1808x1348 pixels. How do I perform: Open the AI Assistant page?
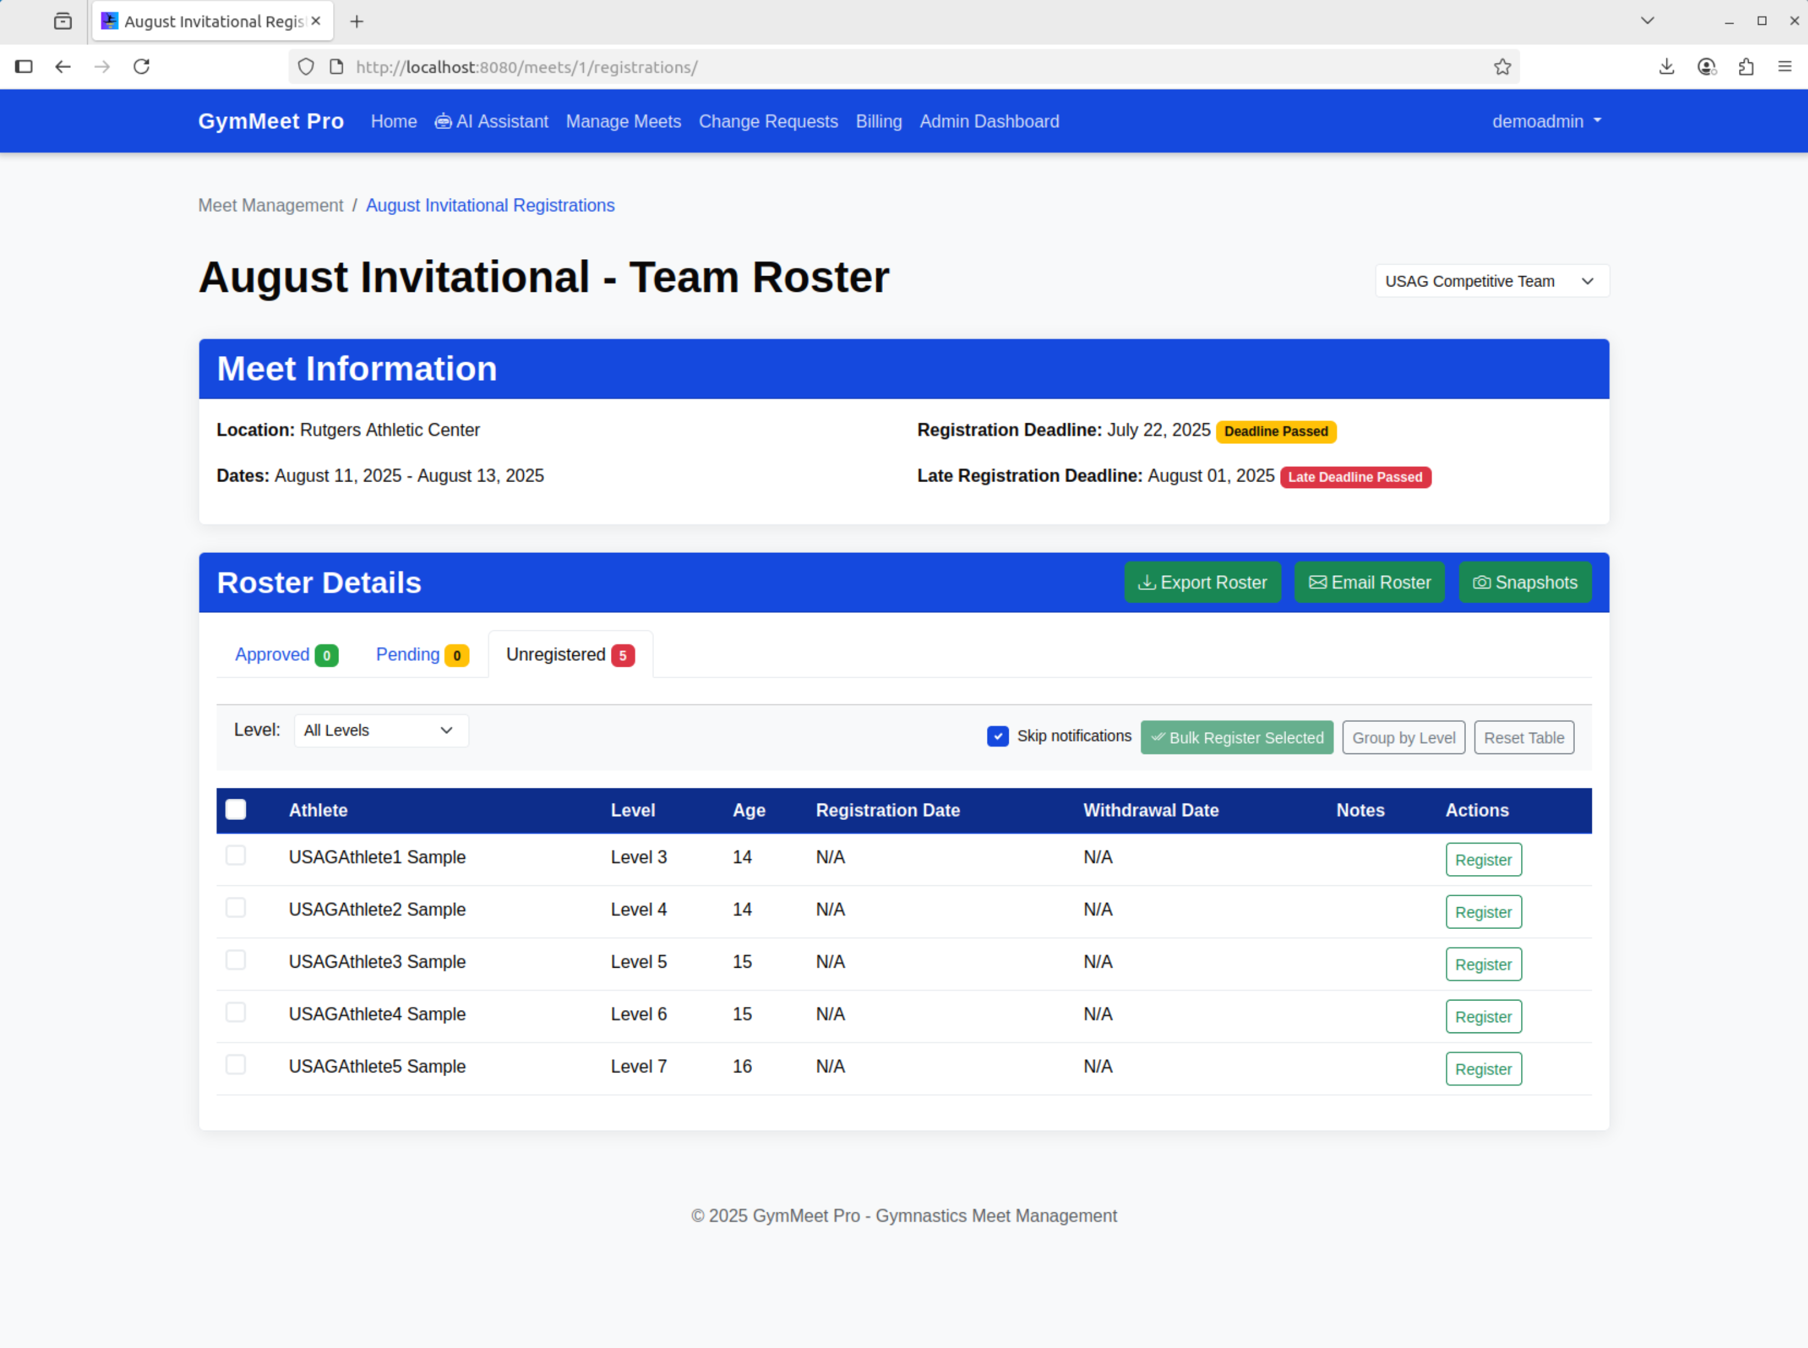(491, 122)
